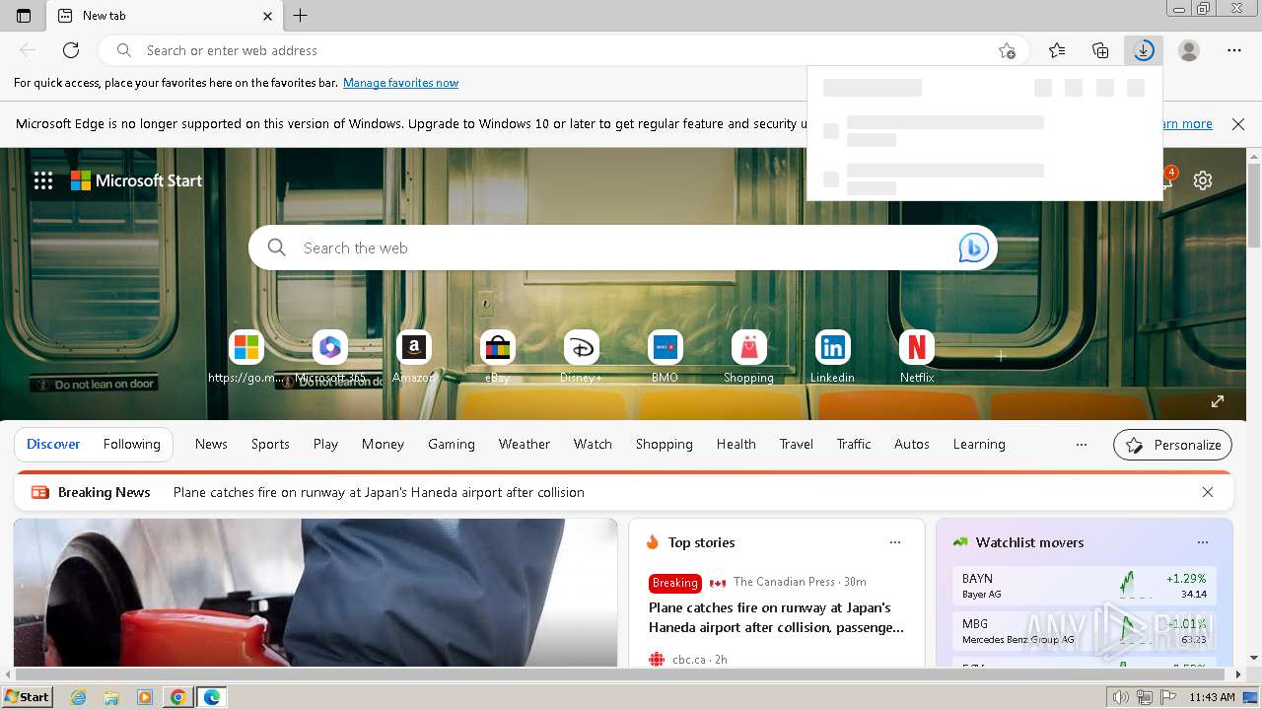1262x710 pixels.
Task: Open the Autos category
Action: point(912,444)
